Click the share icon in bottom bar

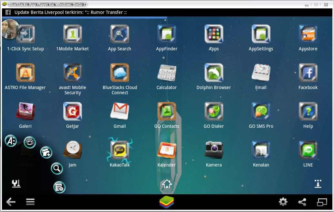(302, 202)
